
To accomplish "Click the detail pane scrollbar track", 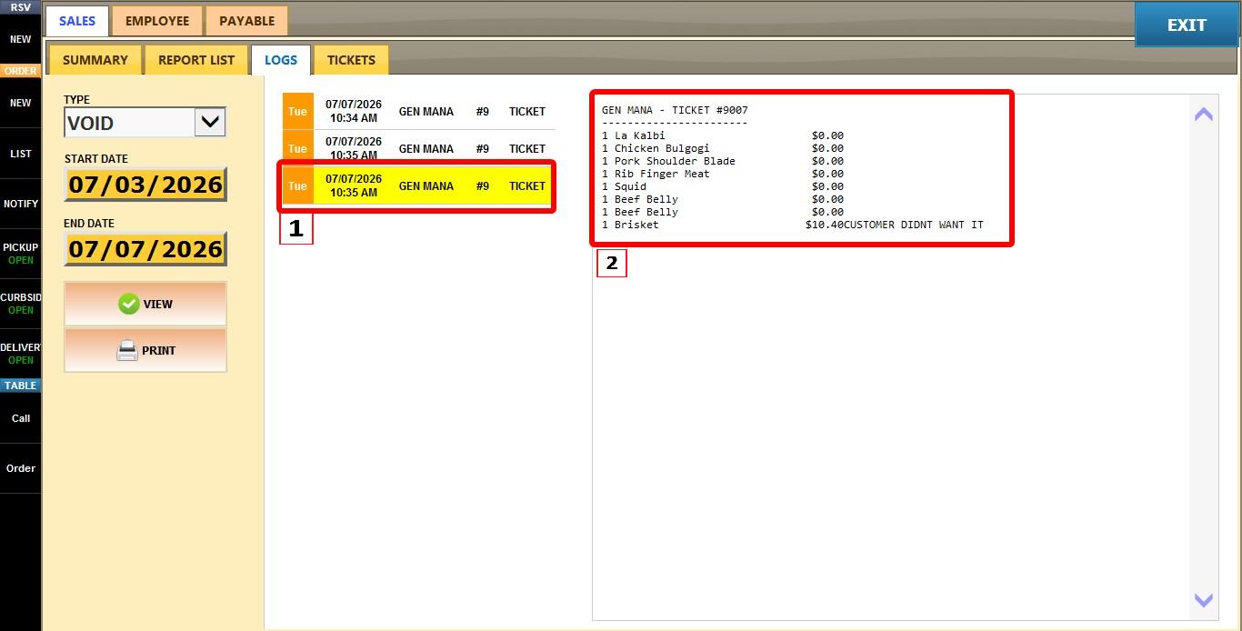I will 1203,356.
